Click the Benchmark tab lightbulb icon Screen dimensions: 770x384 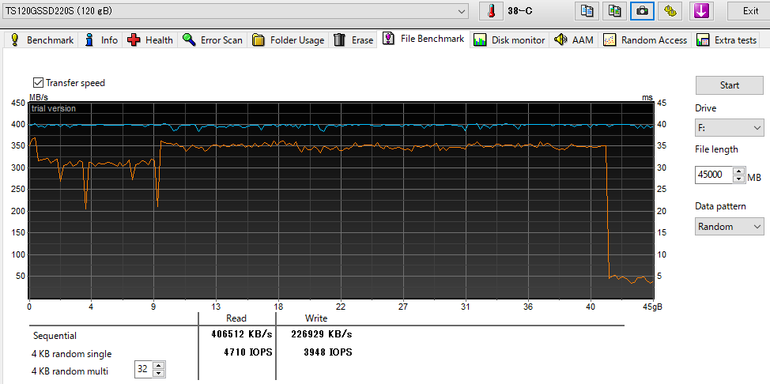tap(15, 40)
